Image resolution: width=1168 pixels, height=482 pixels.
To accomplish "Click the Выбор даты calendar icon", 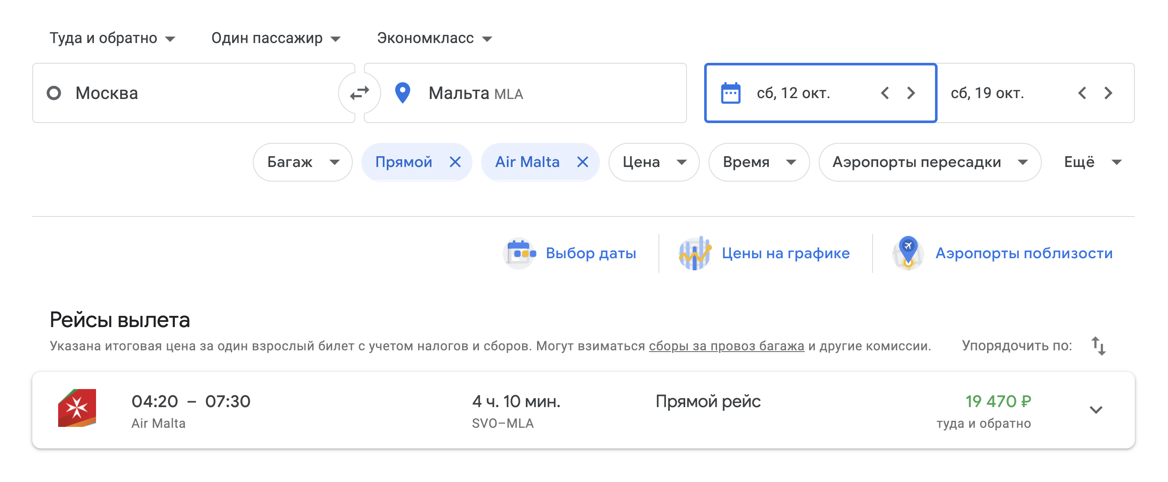I will 519,253.
